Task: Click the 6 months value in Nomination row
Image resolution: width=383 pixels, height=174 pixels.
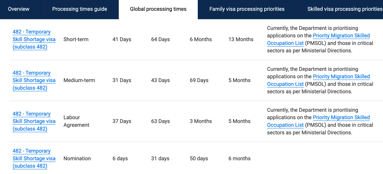Action: (240, 158)
